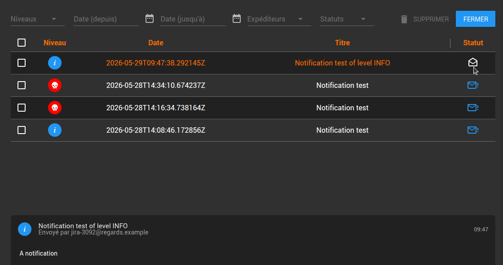The image size is (503, 265).
Task: Sort by the Niveau column header
Action: click(x=55, y=43)
